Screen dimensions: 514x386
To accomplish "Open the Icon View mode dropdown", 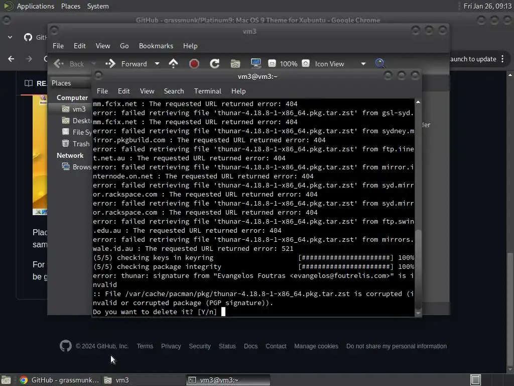I will pyautogui.click(x=340, y=64).
